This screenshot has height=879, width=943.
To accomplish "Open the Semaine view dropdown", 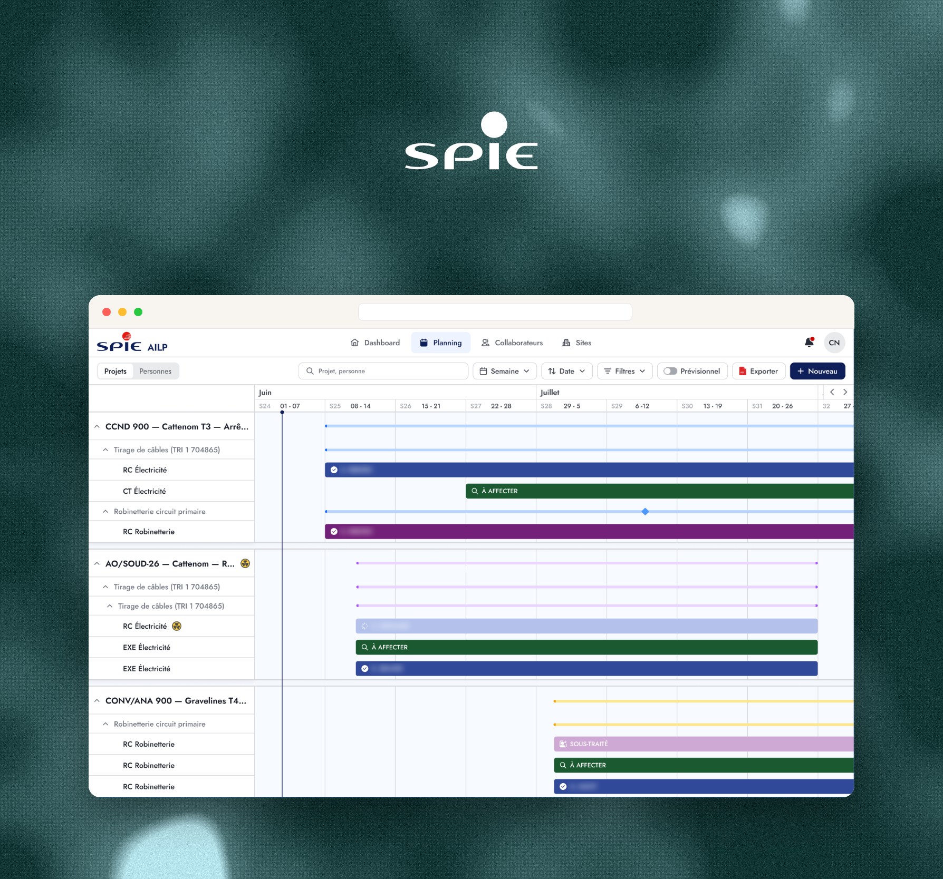I will pyautogui.click(x=504, y=371).
